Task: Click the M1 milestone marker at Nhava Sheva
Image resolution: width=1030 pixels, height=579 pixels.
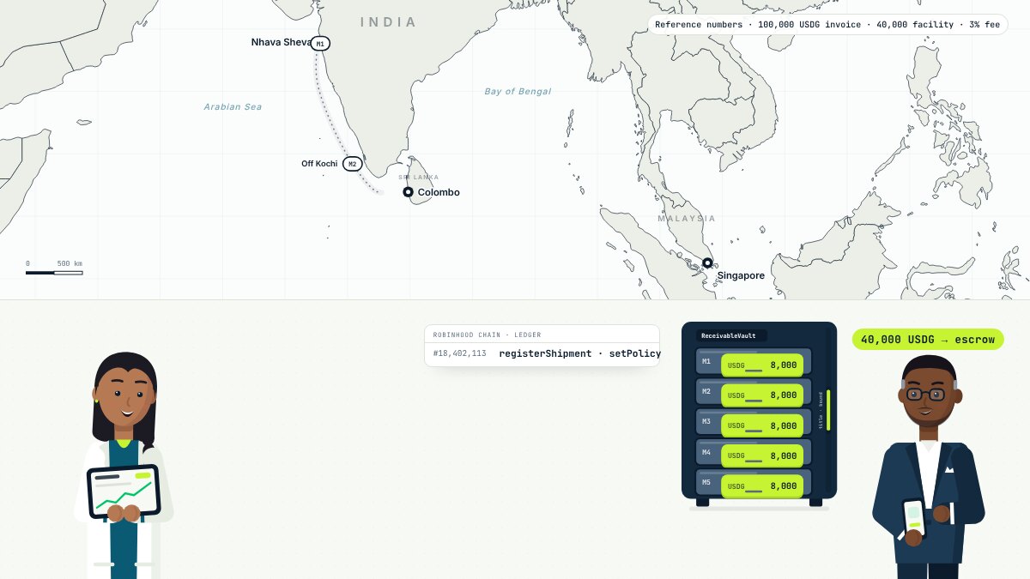Action: point(320,44)
